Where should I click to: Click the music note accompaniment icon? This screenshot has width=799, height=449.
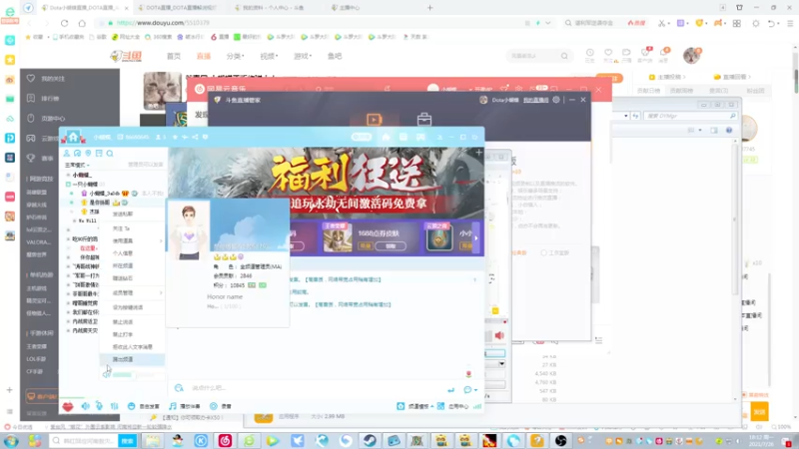pos(173,406)
